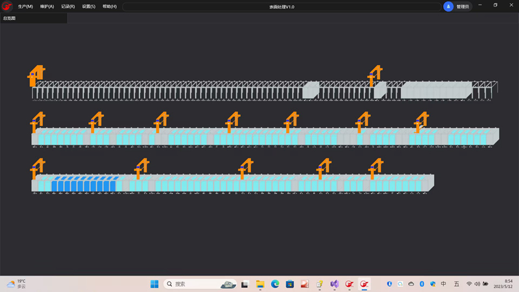Click the blue user avatar icon

point(448,6)
